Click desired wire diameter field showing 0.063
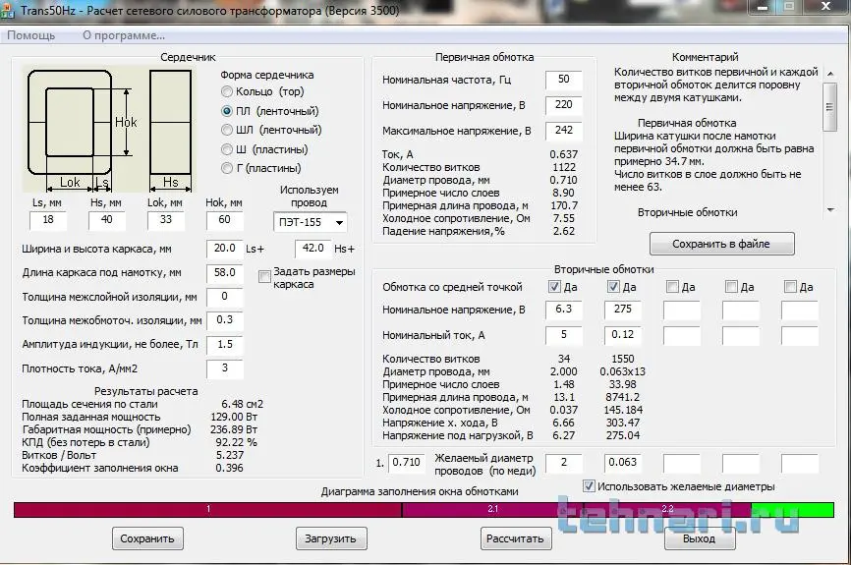Screen dimensions: 851x565 pyautogui.click(x=622, y=463)
